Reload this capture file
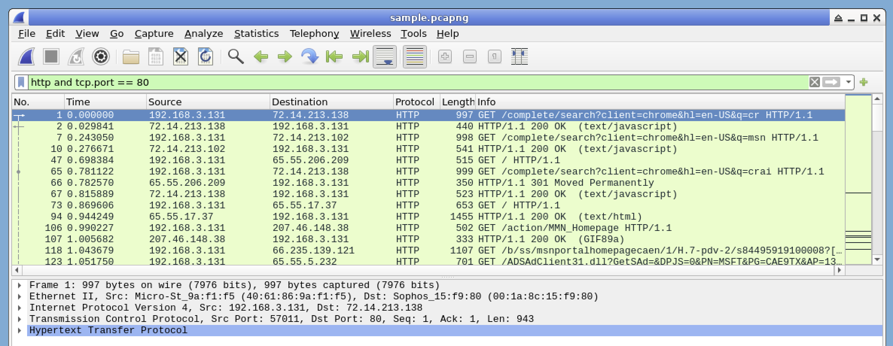This screenshot has height=346, width=893. 206,57
